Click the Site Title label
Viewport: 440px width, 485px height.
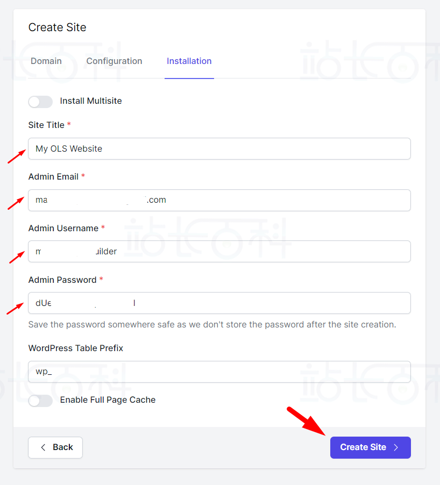[x=46, y=125]
